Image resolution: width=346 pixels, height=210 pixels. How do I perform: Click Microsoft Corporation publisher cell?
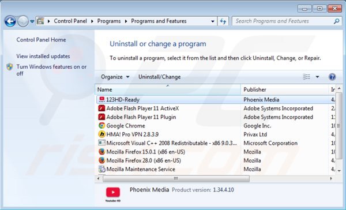(x=270, y=143)
